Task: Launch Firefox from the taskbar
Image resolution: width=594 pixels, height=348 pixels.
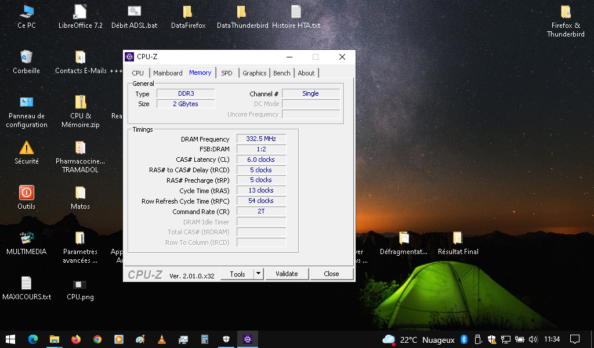Action: (x=76, y=339)
